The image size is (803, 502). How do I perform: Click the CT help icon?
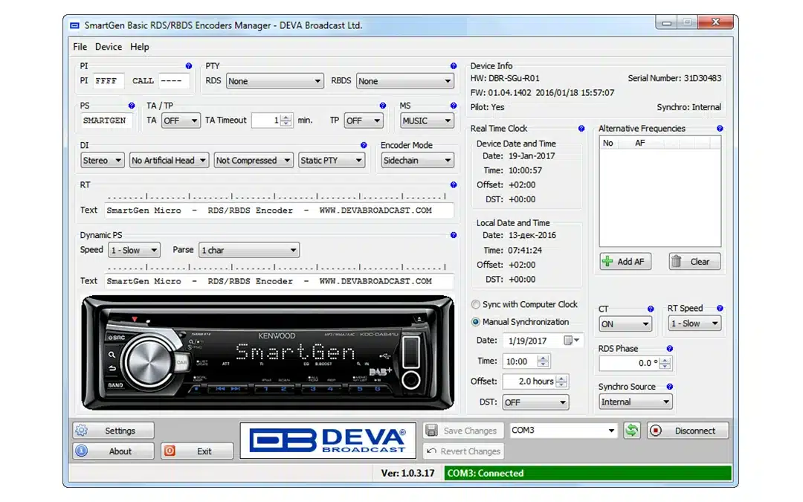coord(651,309)
